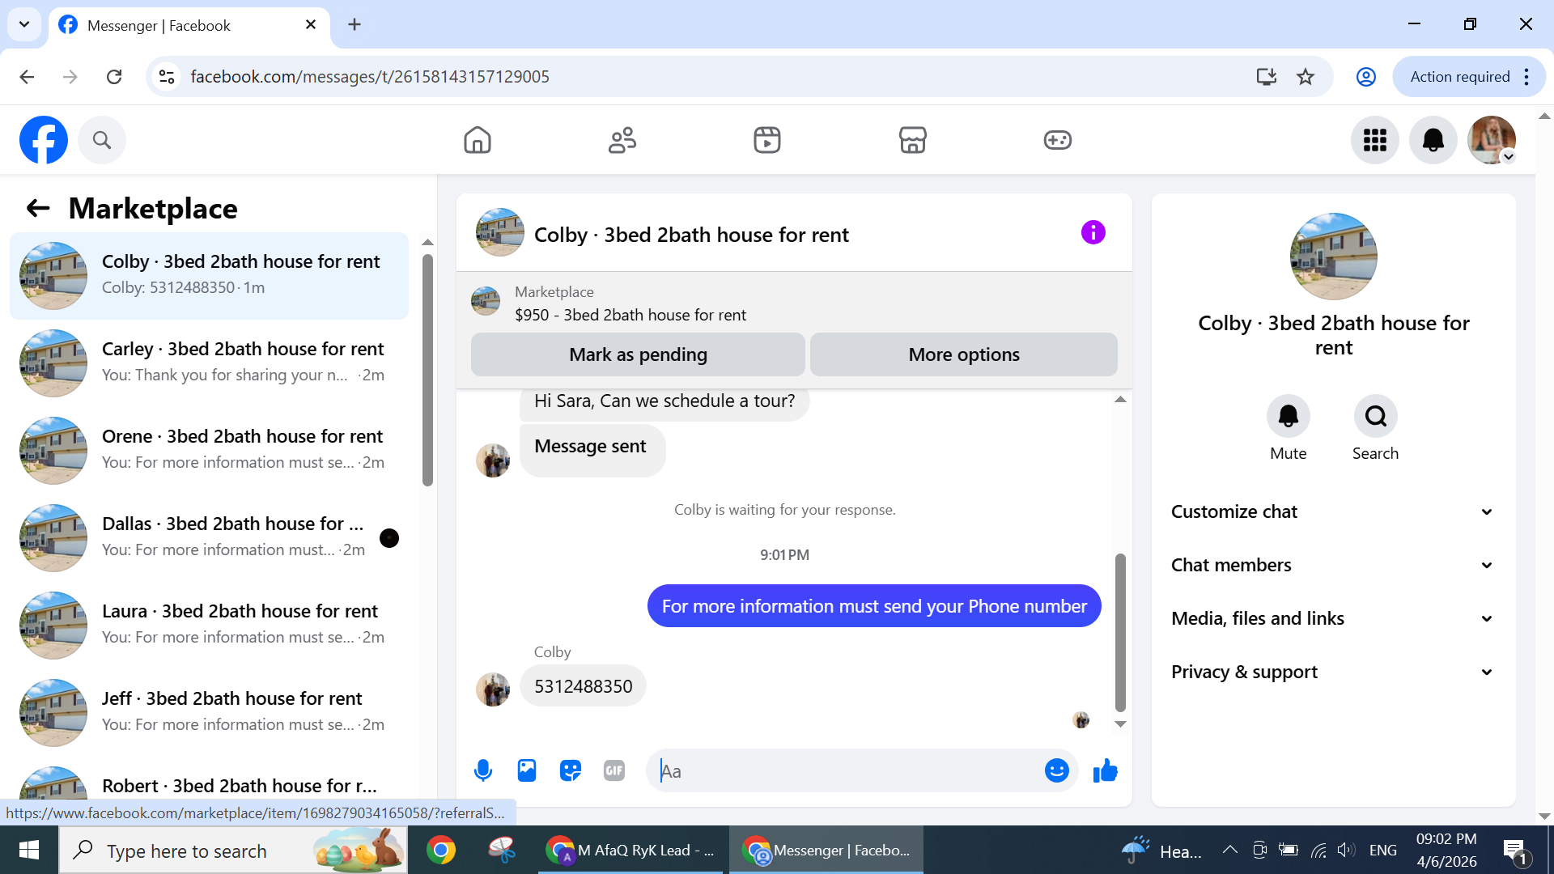Open Chrome's three-dot menu

[x=1527, y=77]
